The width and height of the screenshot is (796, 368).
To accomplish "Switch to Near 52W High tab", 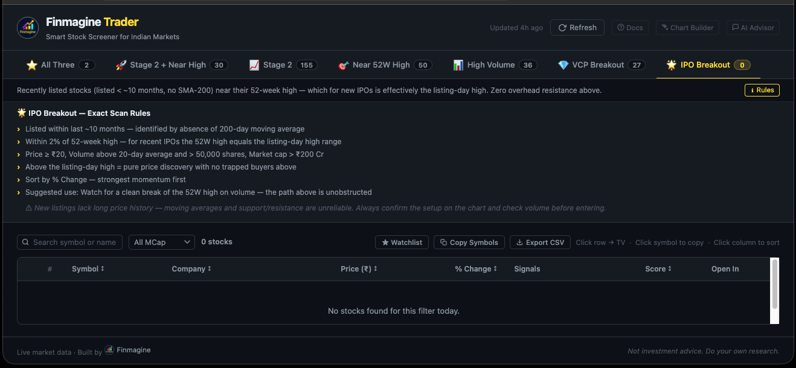I will click(384, 65).
